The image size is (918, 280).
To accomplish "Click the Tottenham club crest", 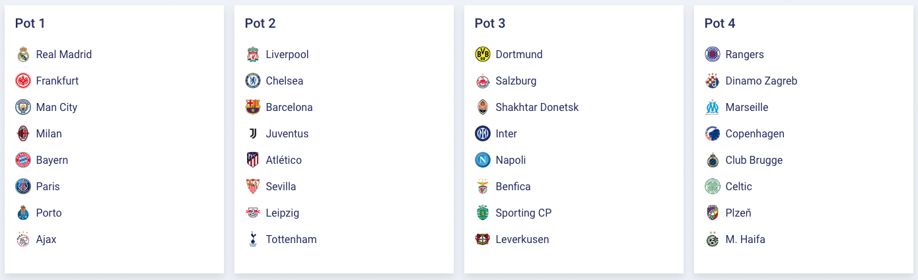I will pos(253,240).
